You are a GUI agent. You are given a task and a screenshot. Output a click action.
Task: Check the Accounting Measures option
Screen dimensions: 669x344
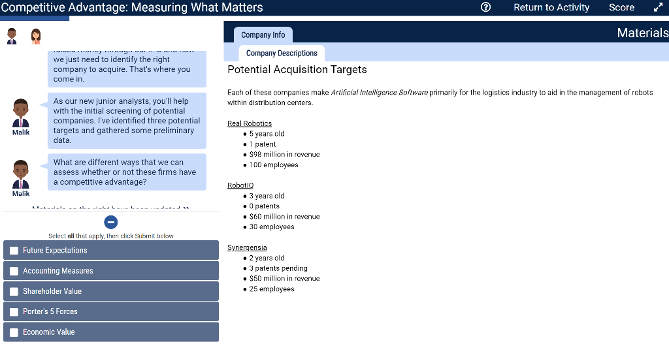[111, 271]
